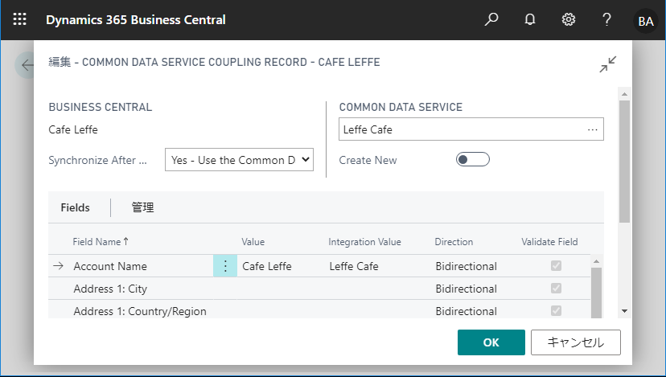
Task: Go back with the left arrow icon
Action: 27,65
